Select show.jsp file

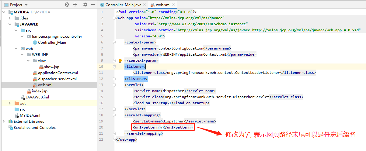click(x=52, y=67)
